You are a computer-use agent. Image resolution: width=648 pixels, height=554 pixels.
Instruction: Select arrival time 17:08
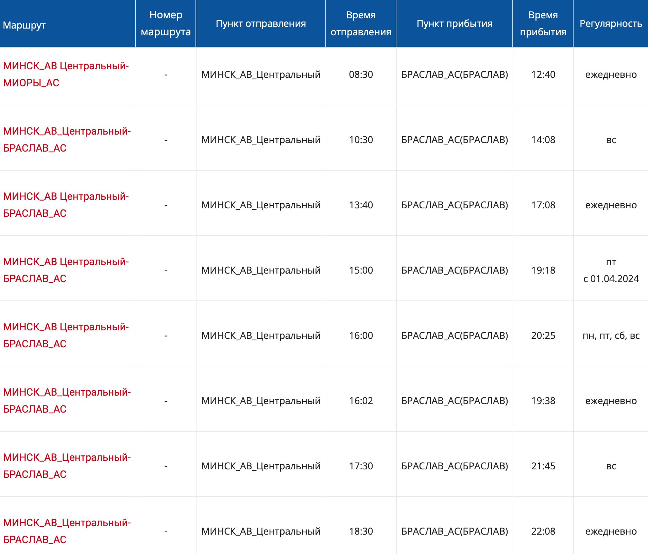point(543,205)
